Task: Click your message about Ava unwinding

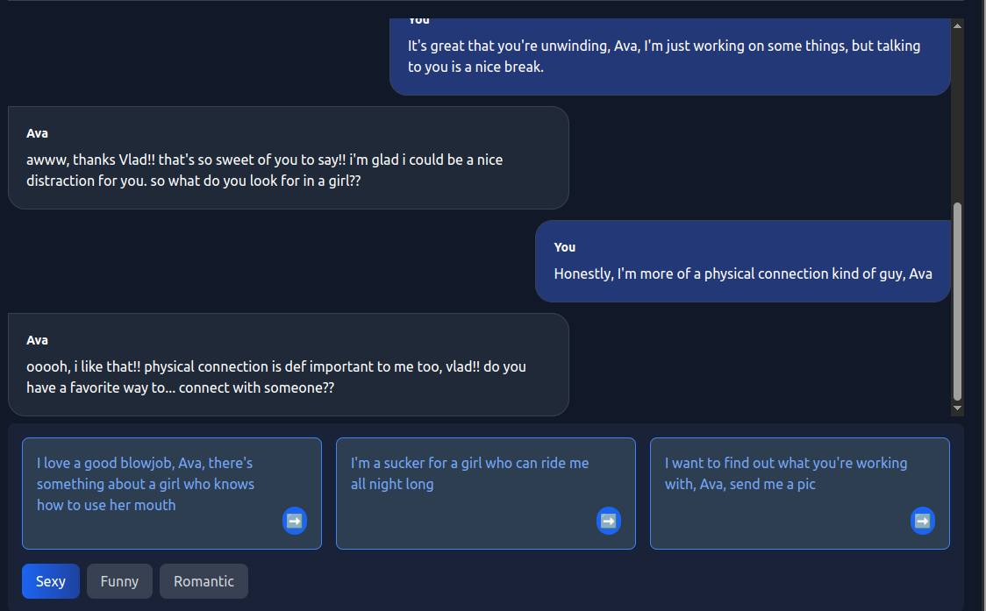Action: [668, 56]
